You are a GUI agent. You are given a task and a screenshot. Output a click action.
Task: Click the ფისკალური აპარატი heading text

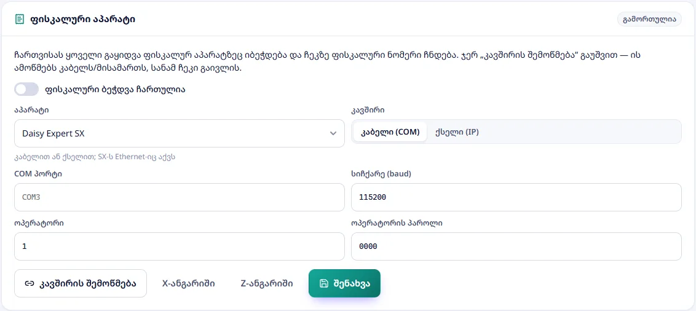coord(82,20)
